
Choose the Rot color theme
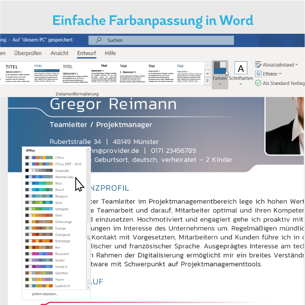tap(54, 247)
